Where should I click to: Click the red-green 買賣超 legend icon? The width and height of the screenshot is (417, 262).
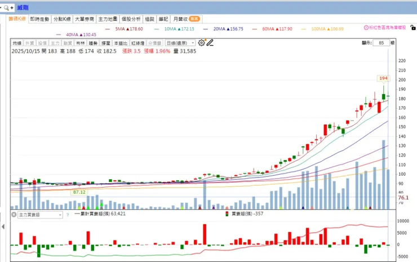coord(227,214)
